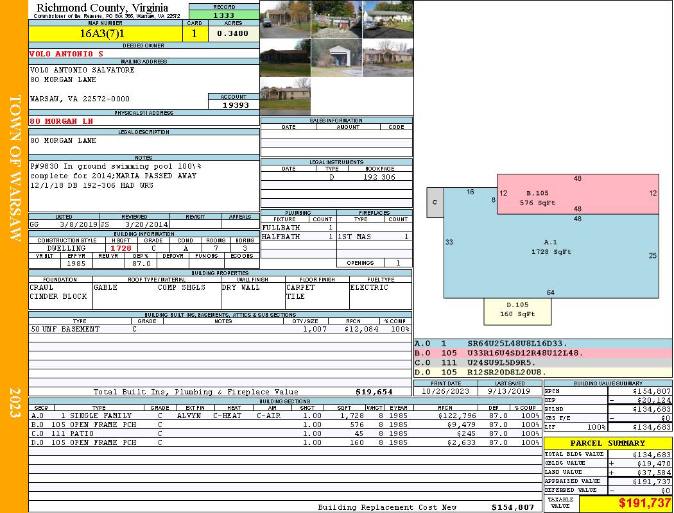Click record number 1333
Viewport: 674px width, 513px height.
(x=224, y=15)
